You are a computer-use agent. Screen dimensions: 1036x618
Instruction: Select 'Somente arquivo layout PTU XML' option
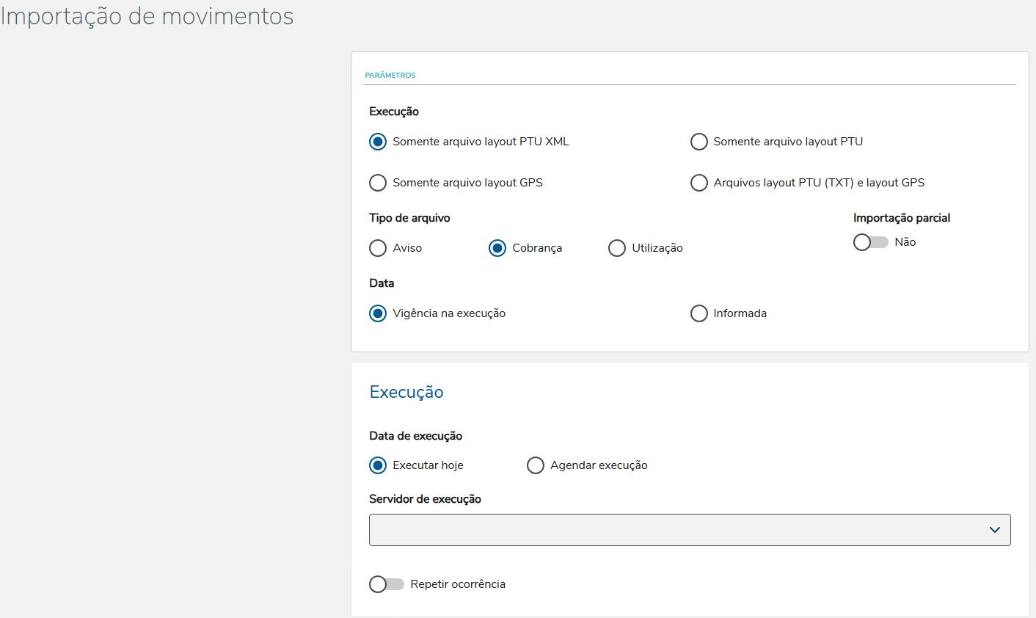378,142
